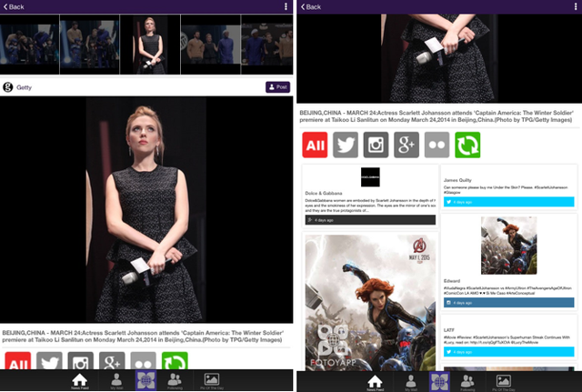The width and height of the screenshot is (582, 392).
Task: Go Back from the left screen header
Action: (15, 6)
